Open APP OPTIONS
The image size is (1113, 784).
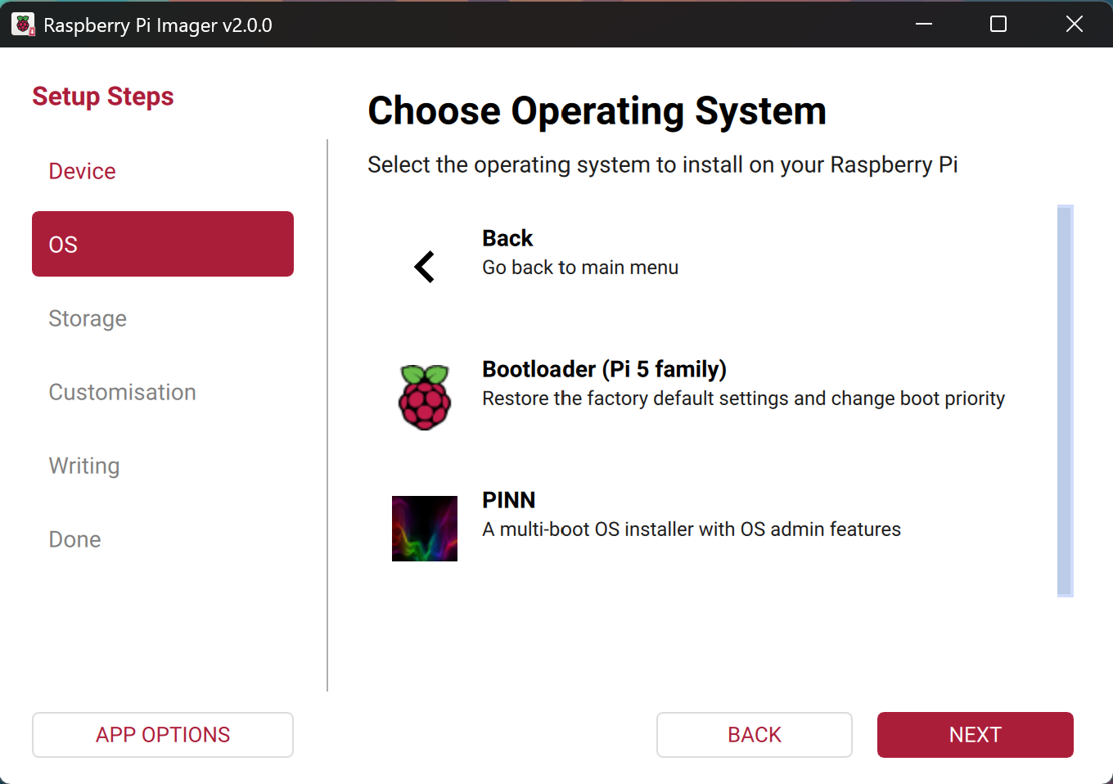coord(162,734)
